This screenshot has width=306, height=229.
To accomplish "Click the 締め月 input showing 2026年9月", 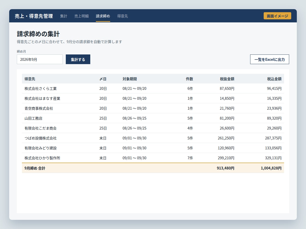I will coord(40,59).
